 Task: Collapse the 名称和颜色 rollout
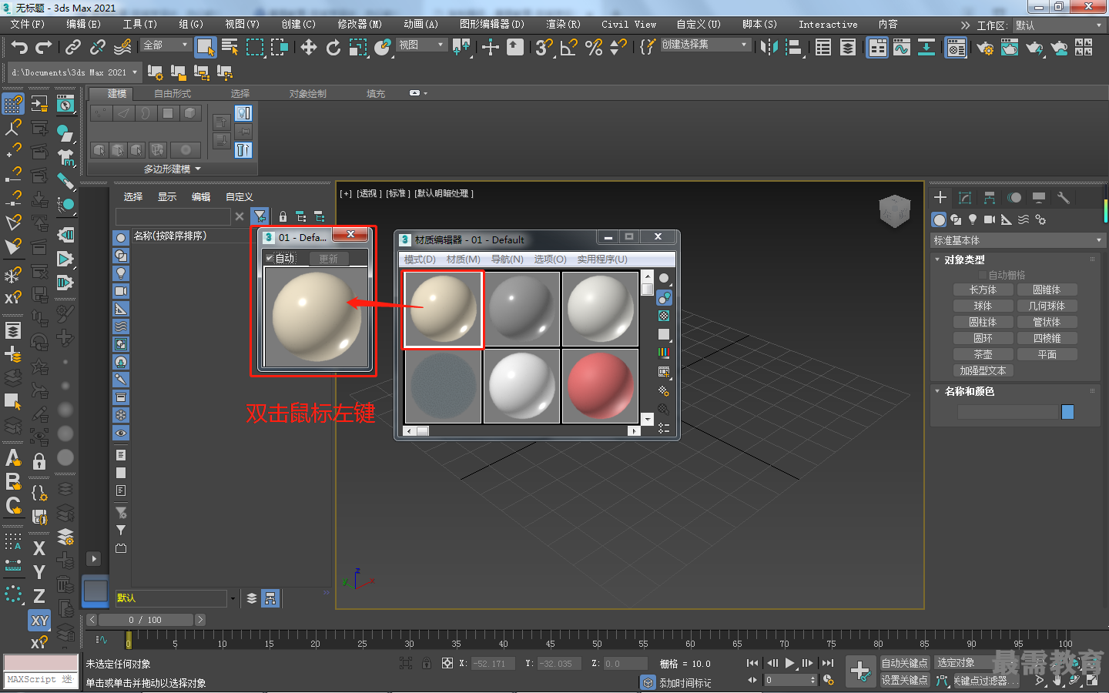click(x=937, y=391)
